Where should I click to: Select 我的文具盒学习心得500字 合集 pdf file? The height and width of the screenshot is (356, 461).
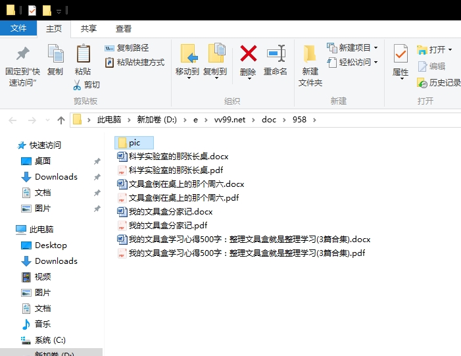pyautogui.click(x=241, y=253)
